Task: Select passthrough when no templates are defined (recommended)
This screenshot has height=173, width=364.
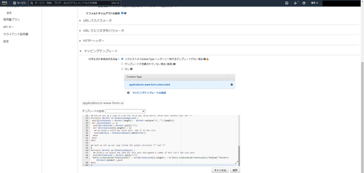Action: coord(122,64)
